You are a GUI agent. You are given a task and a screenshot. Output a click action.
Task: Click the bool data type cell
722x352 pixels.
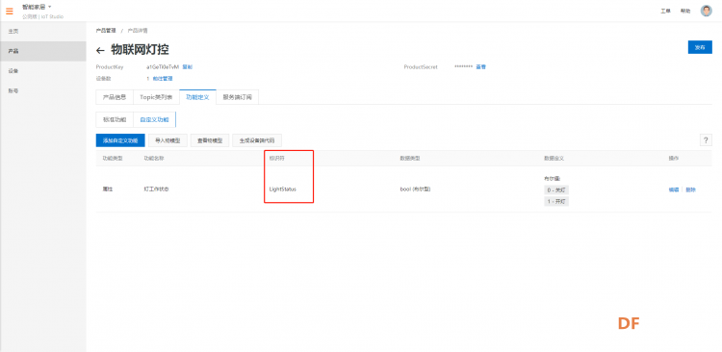coord(415,189)
